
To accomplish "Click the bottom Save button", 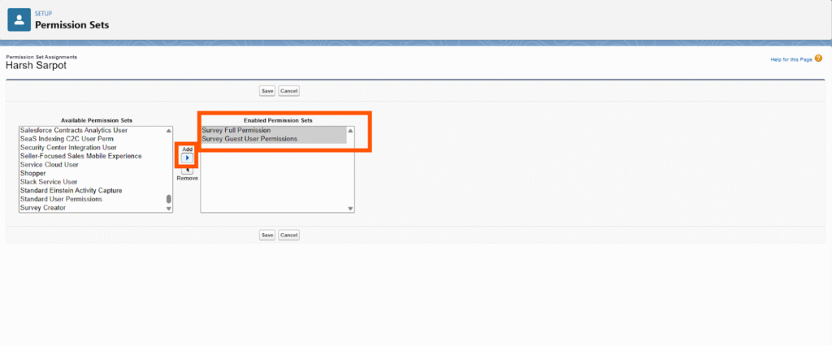I will click(266, 235).
